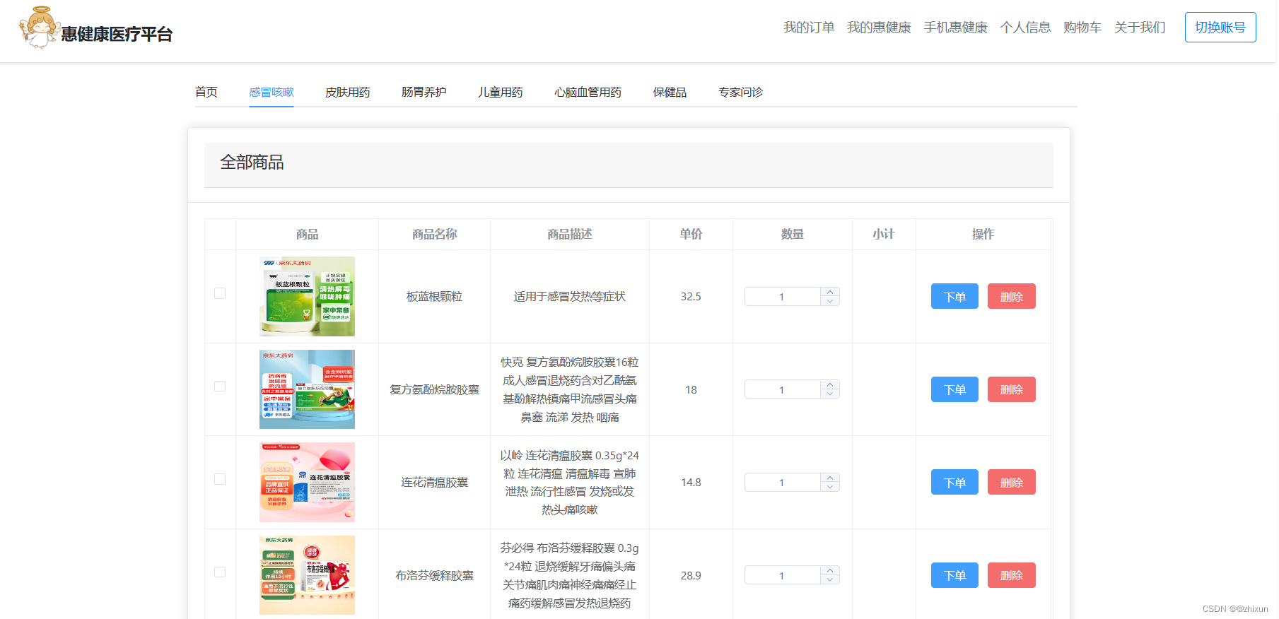The width and height of the screenshot is (1279, 619).
Task: Increase quantity for 复方氨酚烷胺胶囊
Action: click(x=830, y=384)
